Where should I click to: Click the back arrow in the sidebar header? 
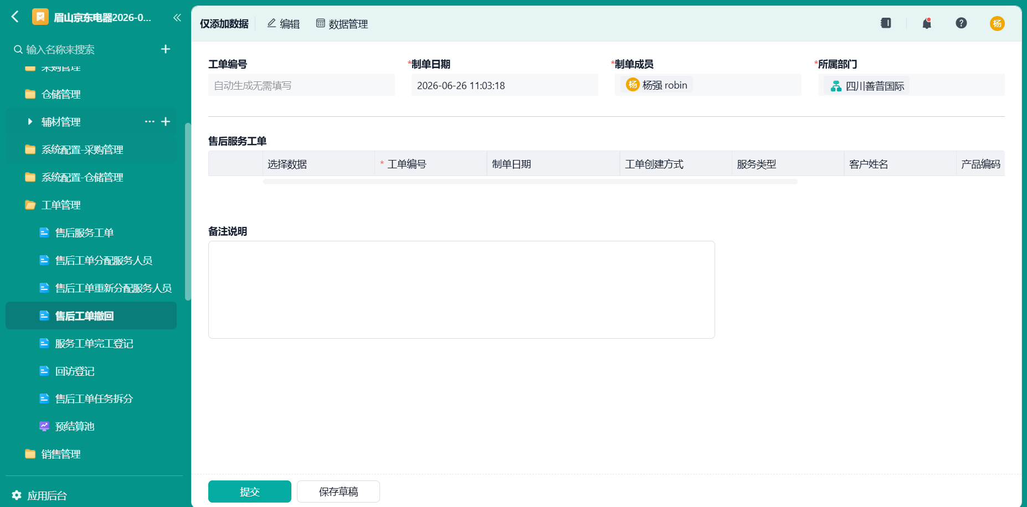(15, 17)
